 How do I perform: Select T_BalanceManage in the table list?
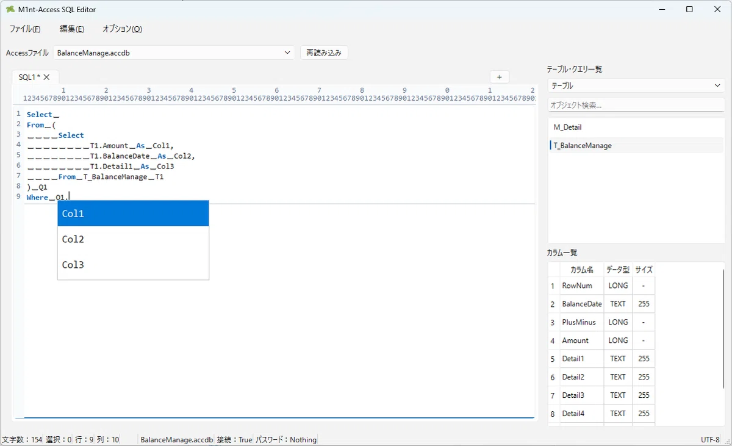coord(636,146)
